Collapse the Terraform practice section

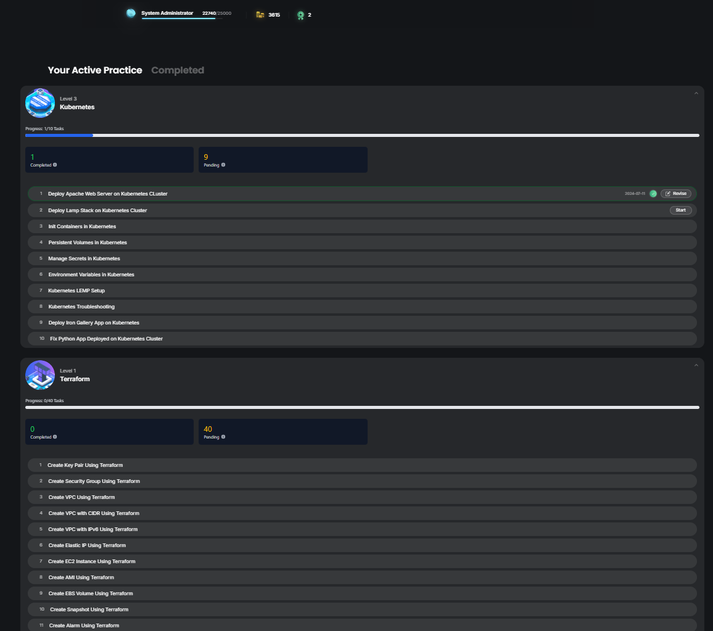click(x=696, y=366)
